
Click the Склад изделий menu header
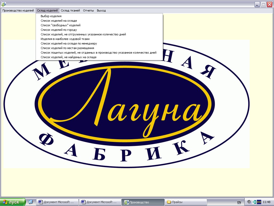(x=47, y=10)
